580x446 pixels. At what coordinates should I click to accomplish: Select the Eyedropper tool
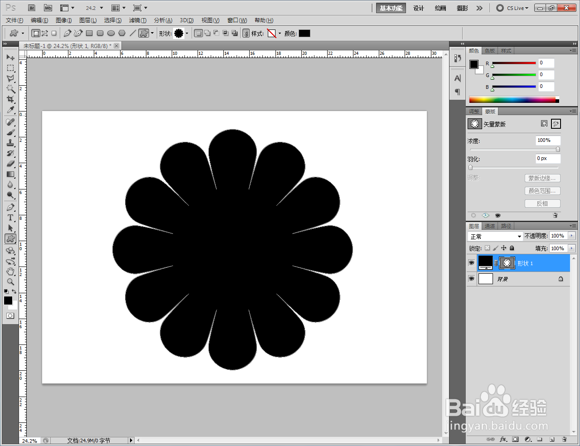pos(10,110)
